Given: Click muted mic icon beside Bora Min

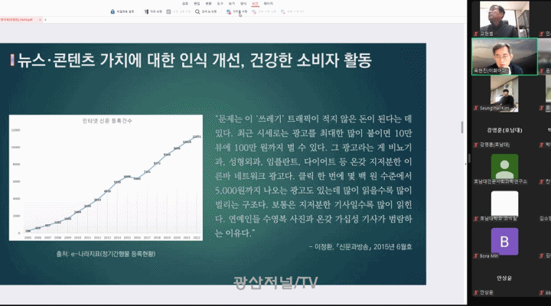Looking at the screenshot, I should pyautogui.click(x=474, y=255).
